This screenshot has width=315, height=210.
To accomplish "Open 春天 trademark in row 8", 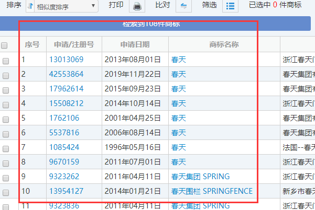I will point(179,162).
